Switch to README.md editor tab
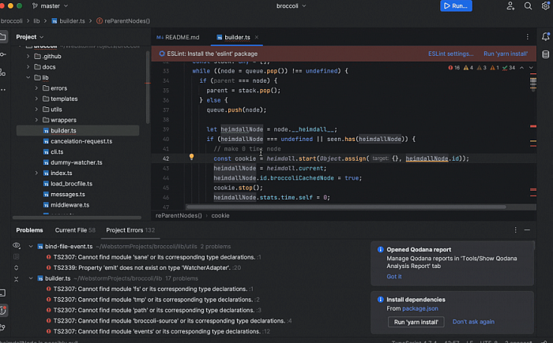The width and height of the screenshot is (553, 343). (178, 37)
